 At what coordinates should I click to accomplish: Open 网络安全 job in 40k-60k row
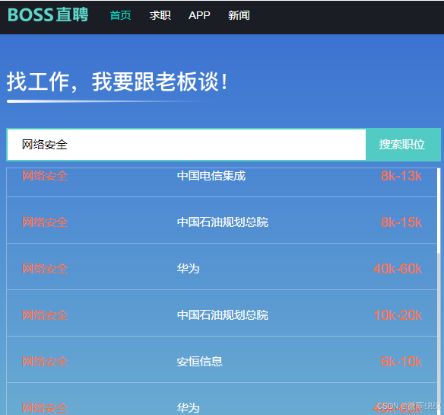pos(45,269)
